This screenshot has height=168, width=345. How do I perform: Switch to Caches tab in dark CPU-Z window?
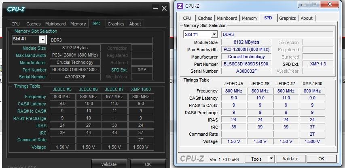[34, 24]
